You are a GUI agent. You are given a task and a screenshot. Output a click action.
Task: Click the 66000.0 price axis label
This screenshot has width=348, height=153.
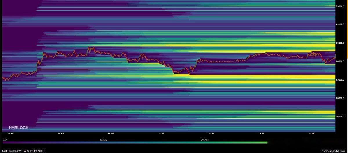(x=340, y=43)
